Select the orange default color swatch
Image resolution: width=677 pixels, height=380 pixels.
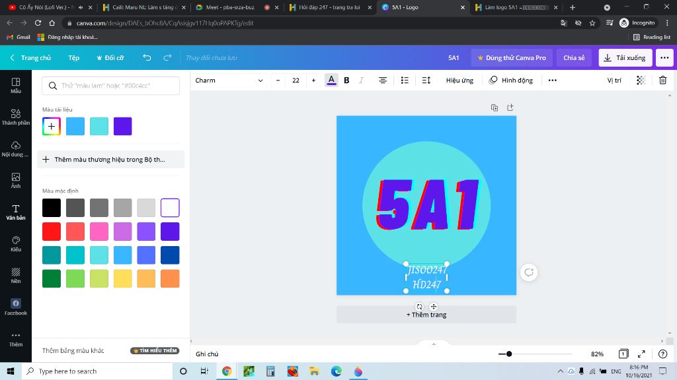(x=170, y=278)
